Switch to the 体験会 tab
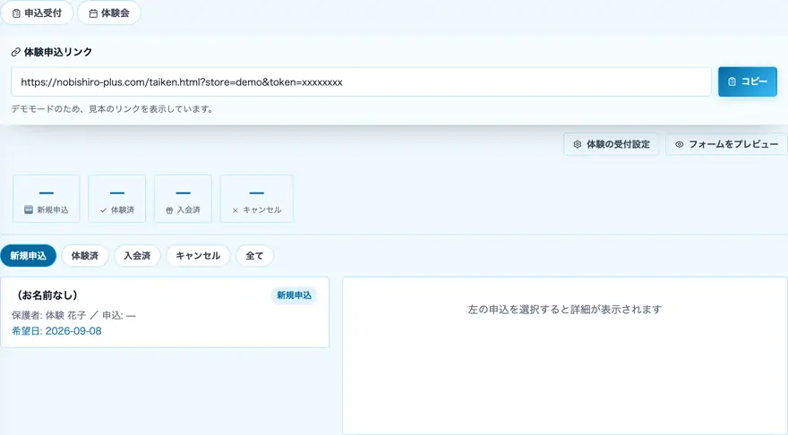 click(x=109, y=13)
